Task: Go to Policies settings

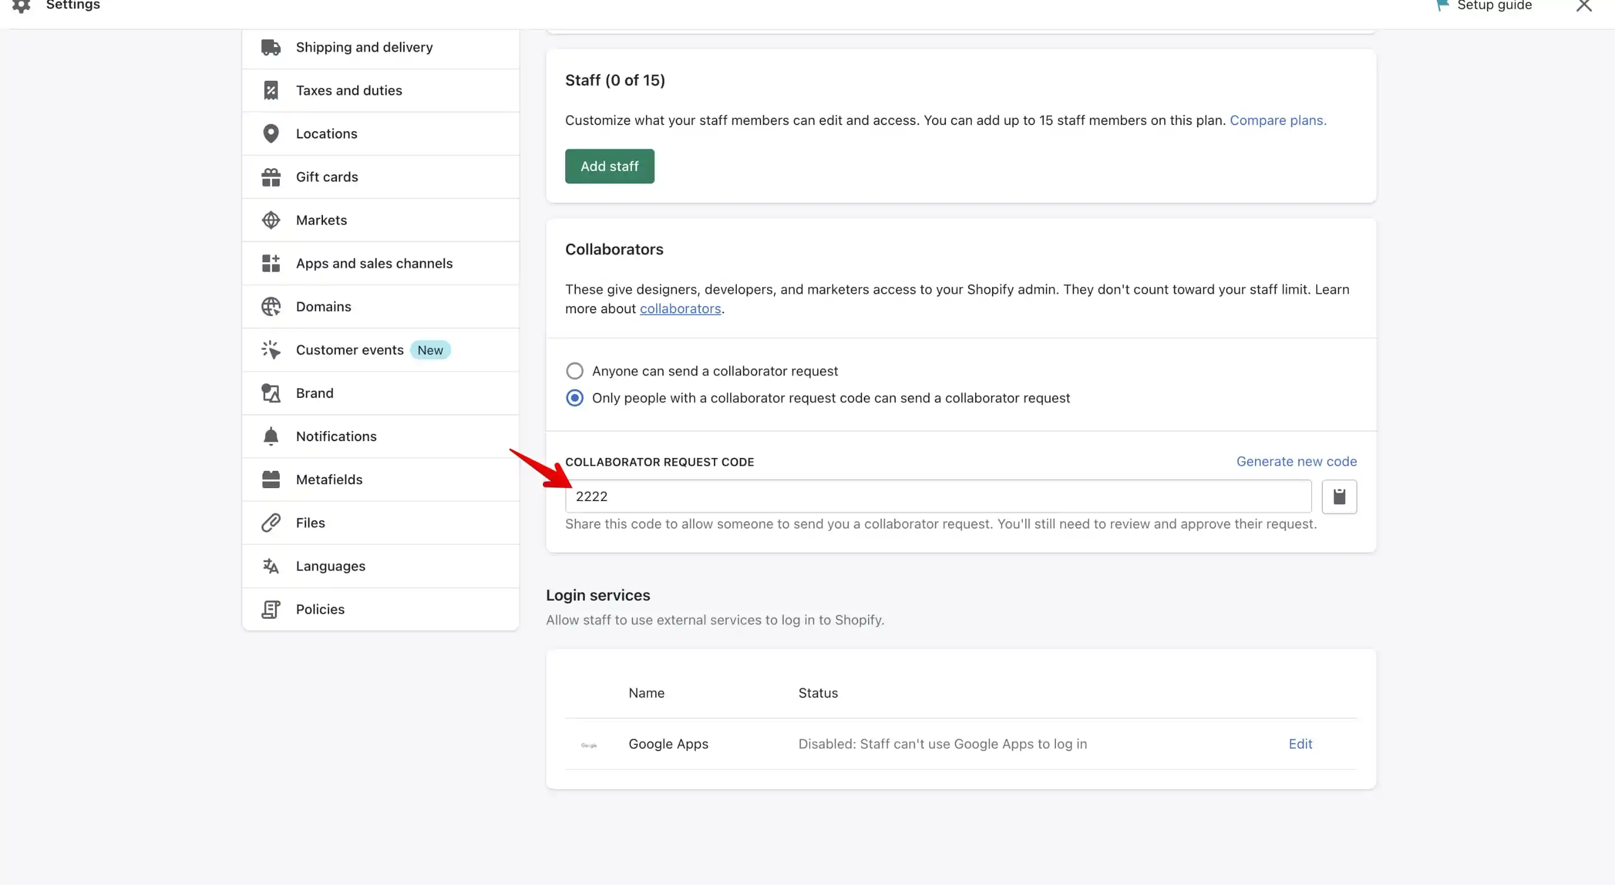Action: (381, 609)
